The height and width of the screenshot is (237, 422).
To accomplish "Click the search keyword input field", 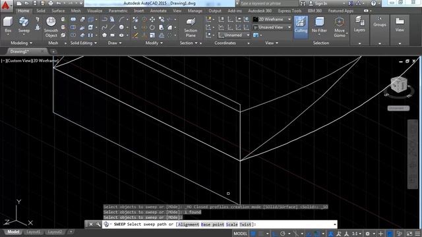I will point(268,3).
